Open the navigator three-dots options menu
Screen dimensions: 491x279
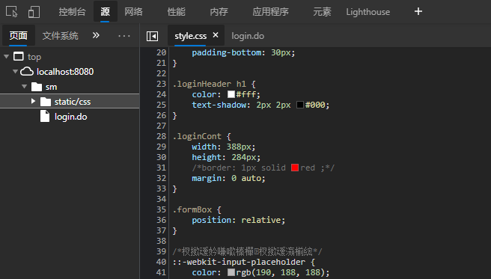click(124, 36)
